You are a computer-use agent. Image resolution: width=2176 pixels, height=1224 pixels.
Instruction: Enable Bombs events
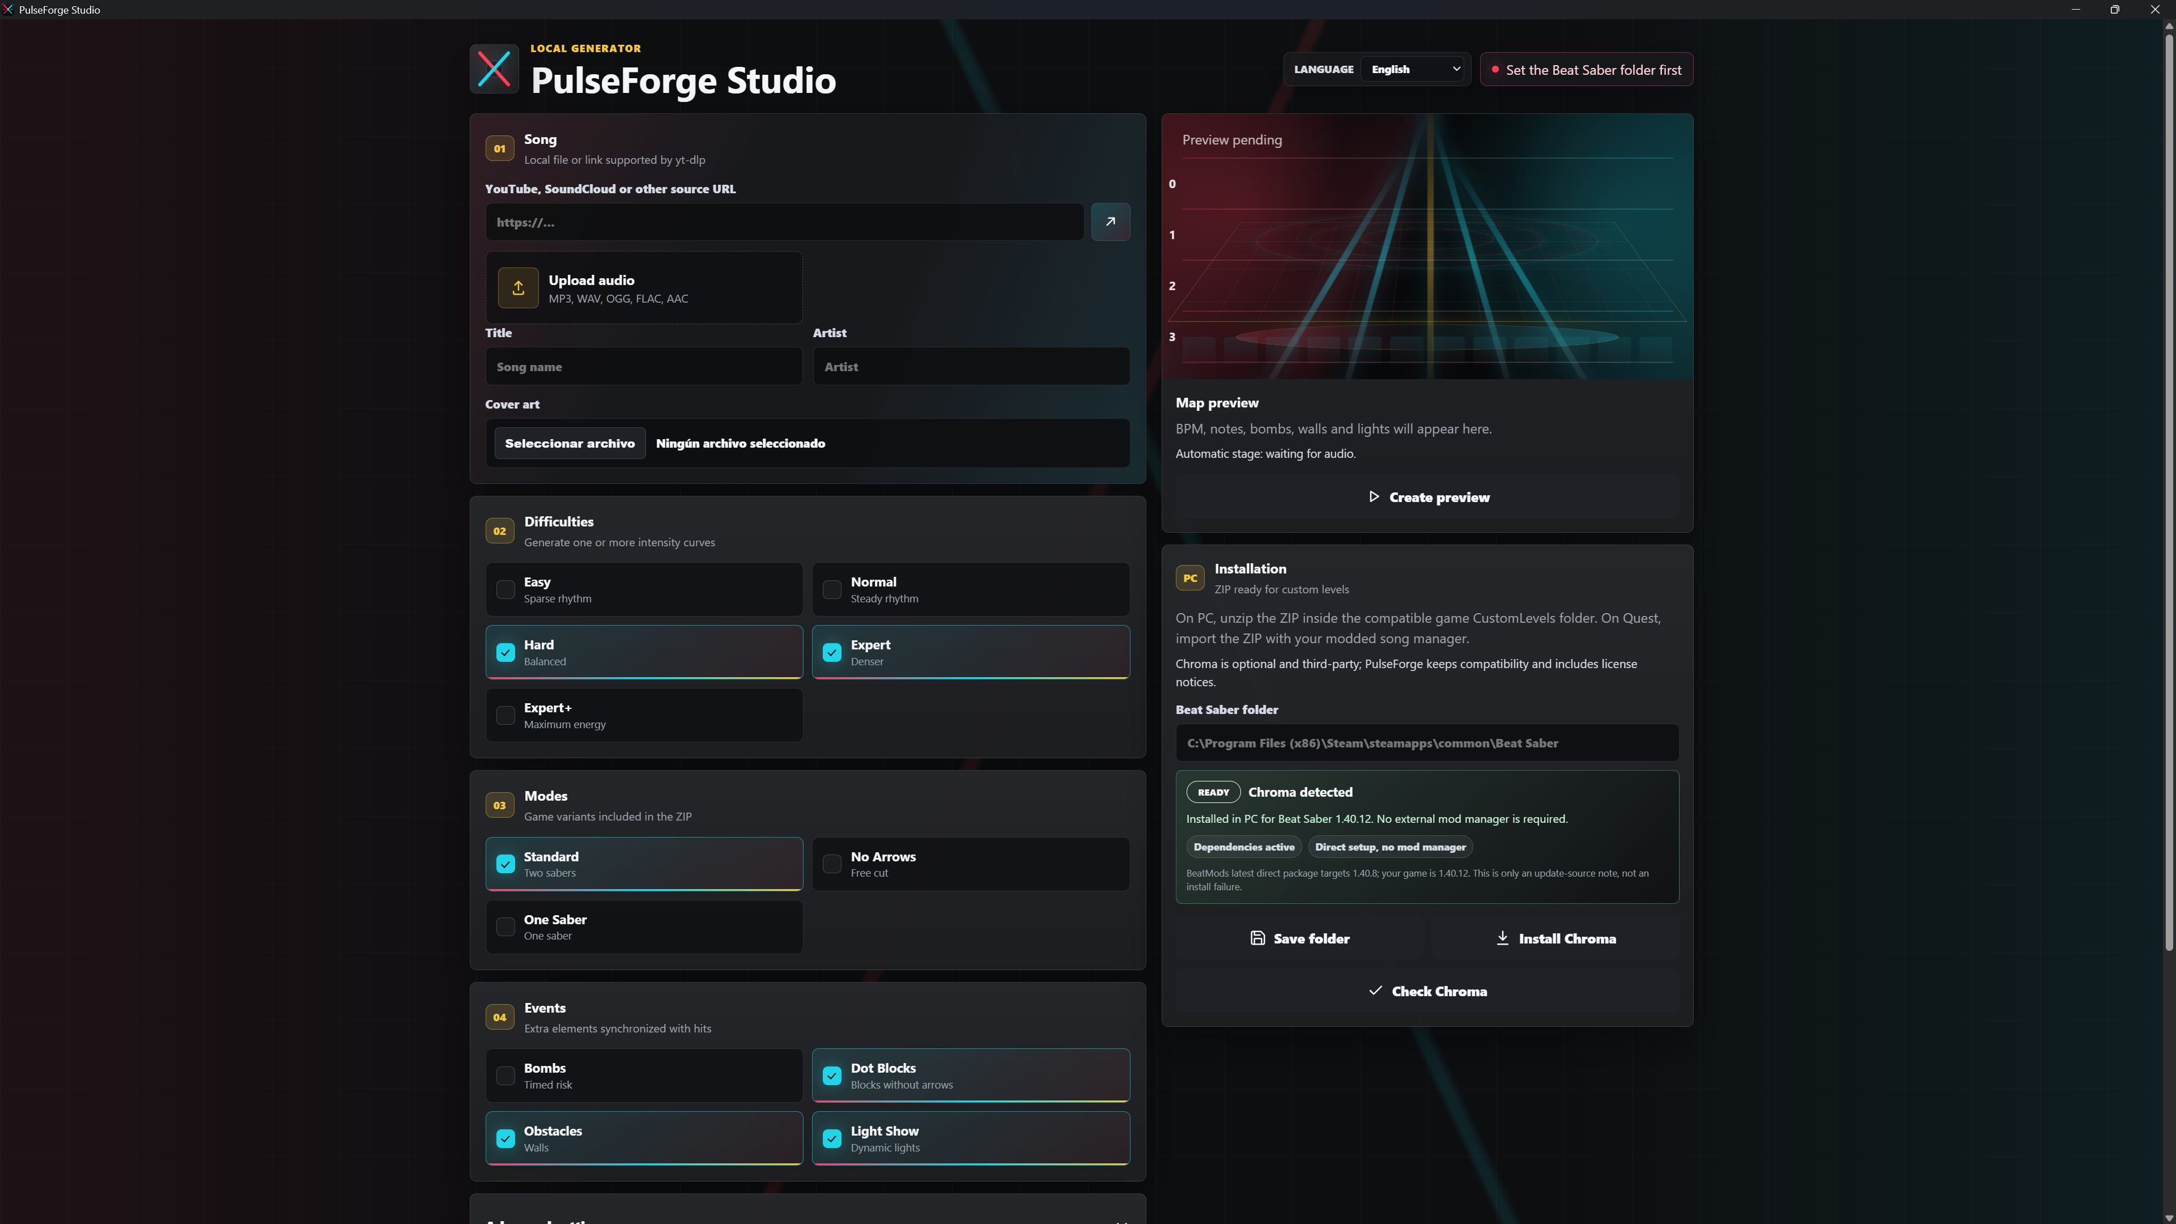tap(505, 1076)
